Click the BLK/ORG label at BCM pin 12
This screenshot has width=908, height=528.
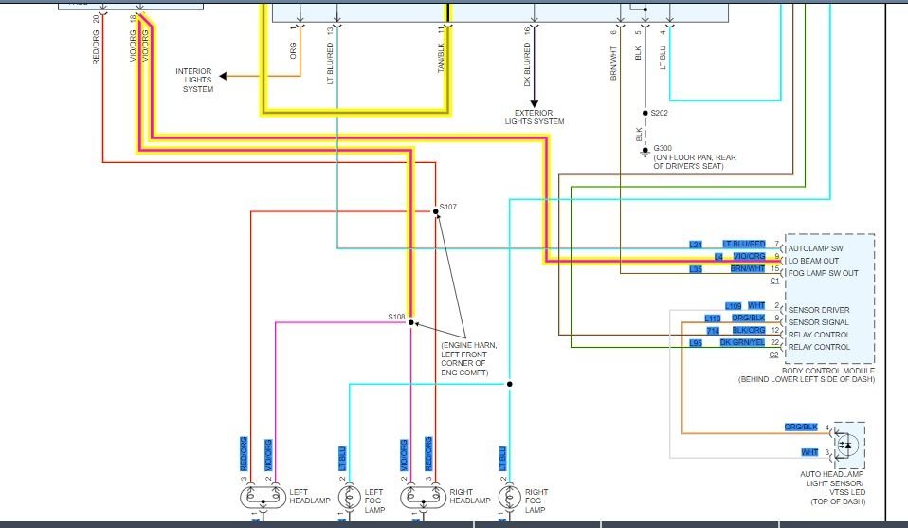coord(748,330)
